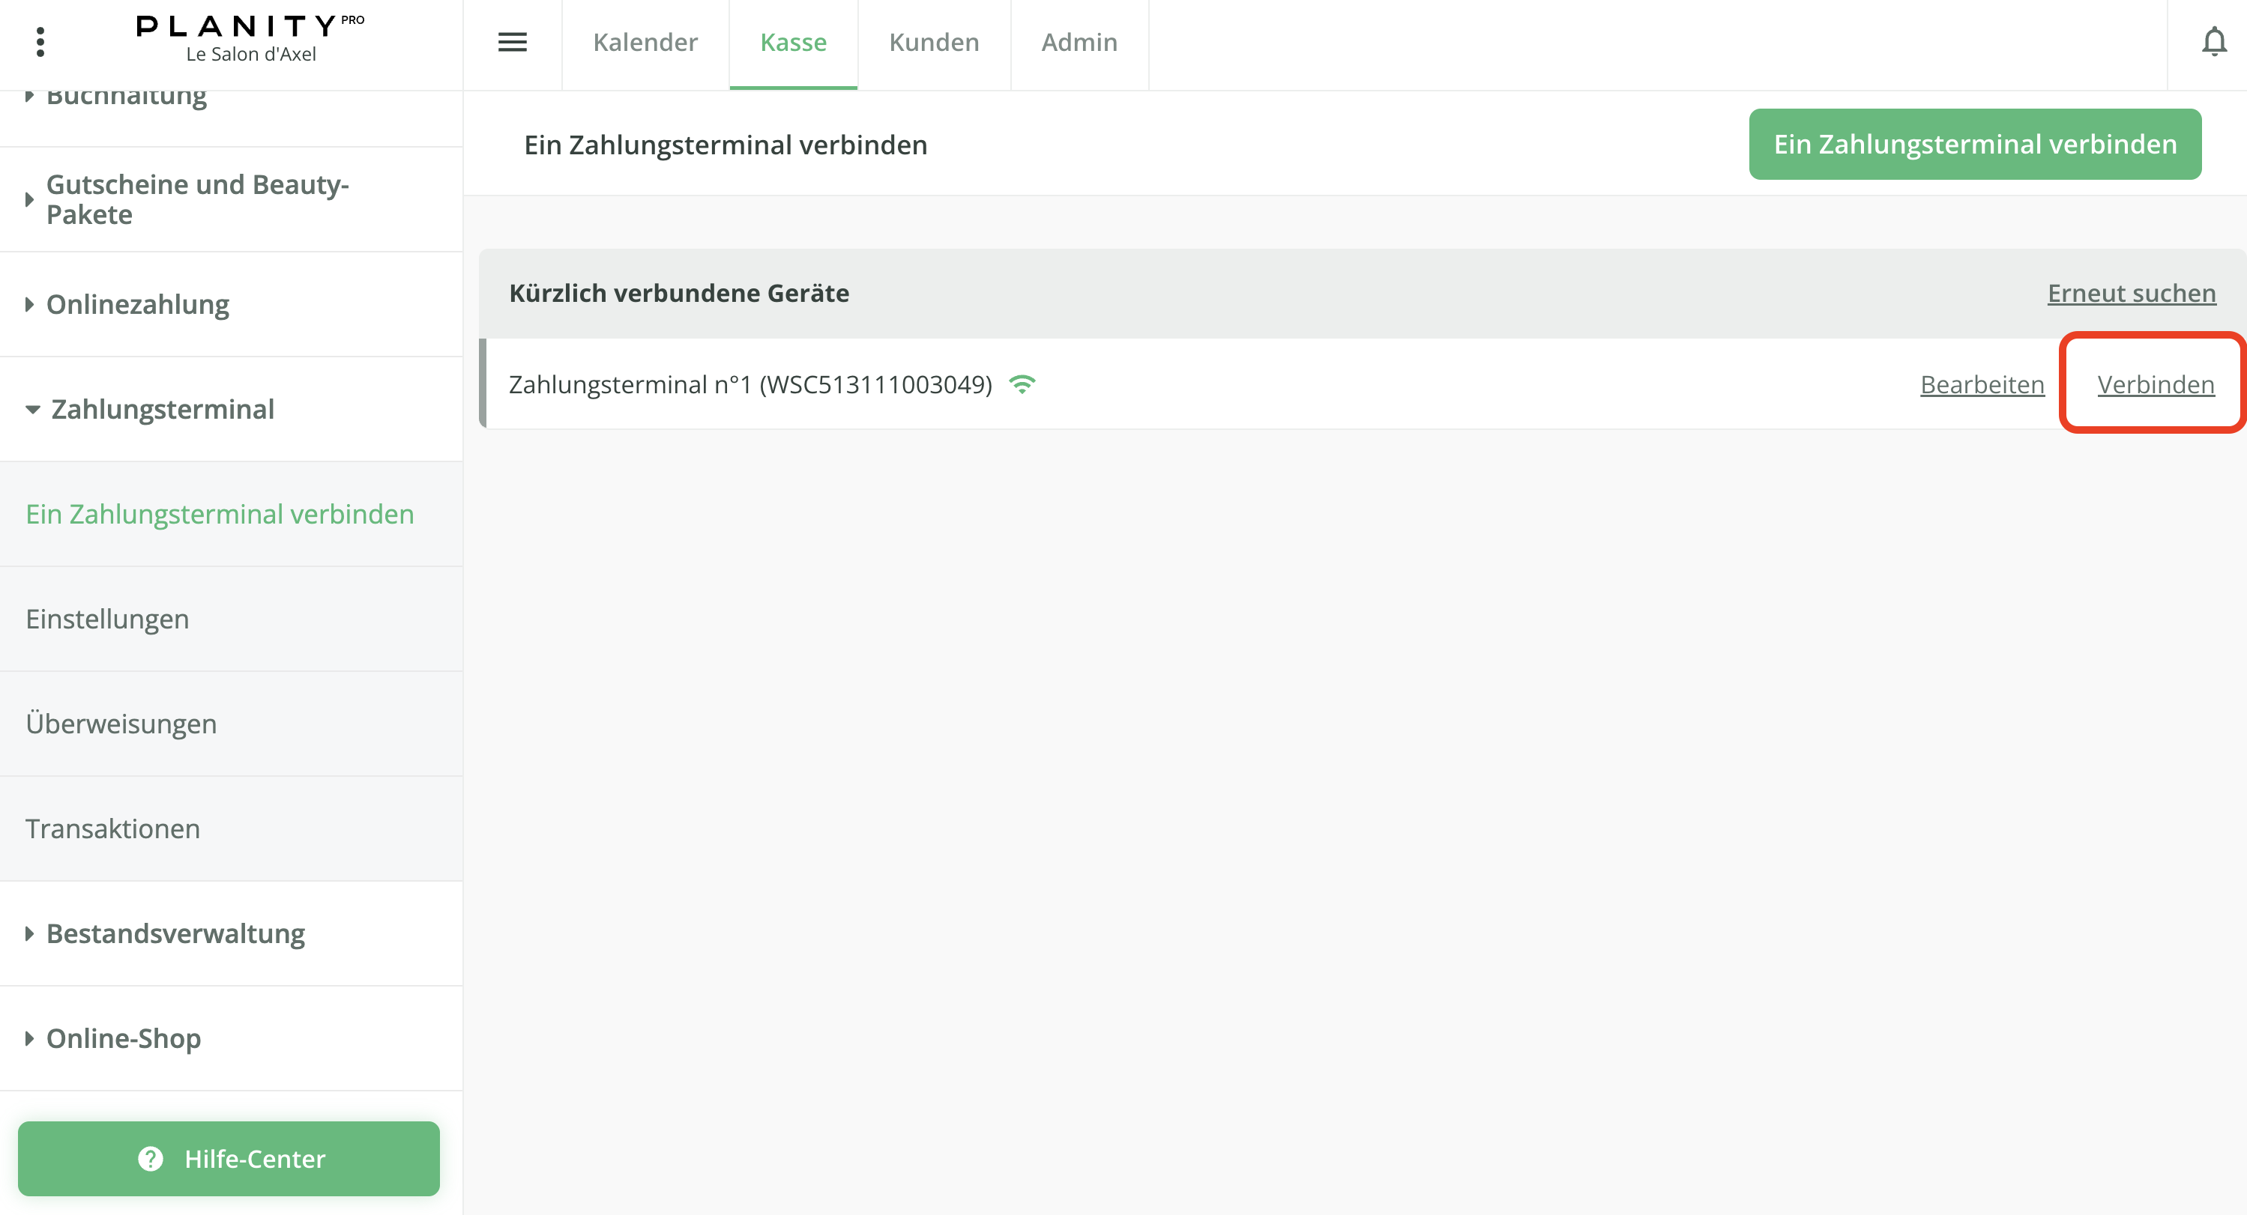The image size is (2247, 1215).
Task: Click Bearbeiten for Zahlungsterminal n°1
Action: 1982,384
